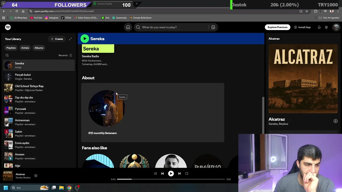Click browser back arrow
Screen dimensions: 342x192
click(x=4, y=11)
